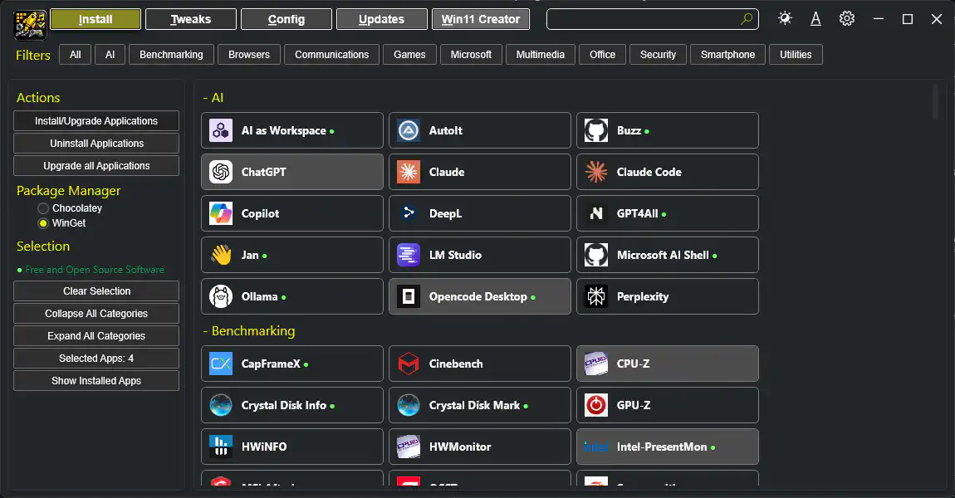This screenshot has height=498, width=955.
Task: Click the CPU-Z chip icon
Action: click(595, 364)
